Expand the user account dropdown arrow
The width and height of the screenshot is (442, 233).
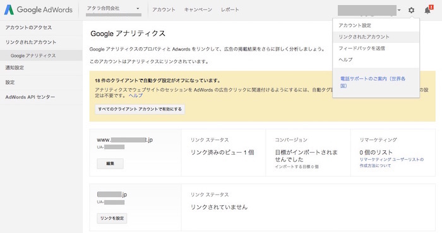(x=399, y=11)
